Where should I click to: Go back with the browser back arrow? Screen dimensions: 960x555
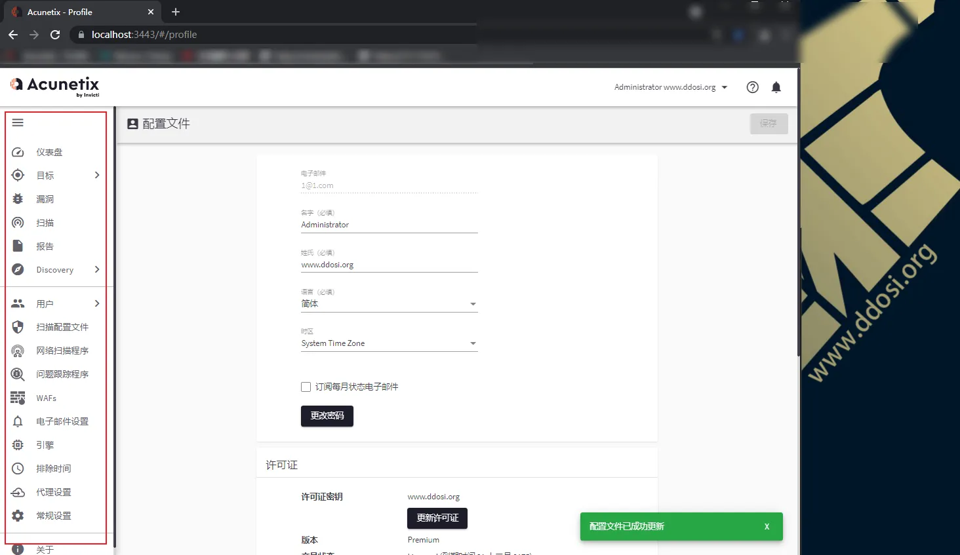point(13,35)
